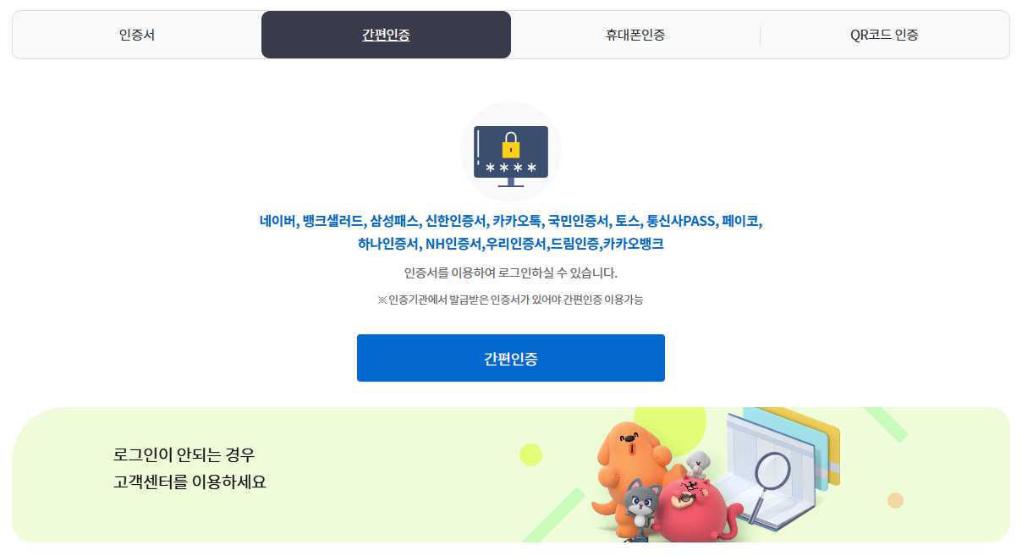Viewport: 1022px width, 556px height.
Task: Click 통신사PASS in the provider list
Action: coord(681,222)
